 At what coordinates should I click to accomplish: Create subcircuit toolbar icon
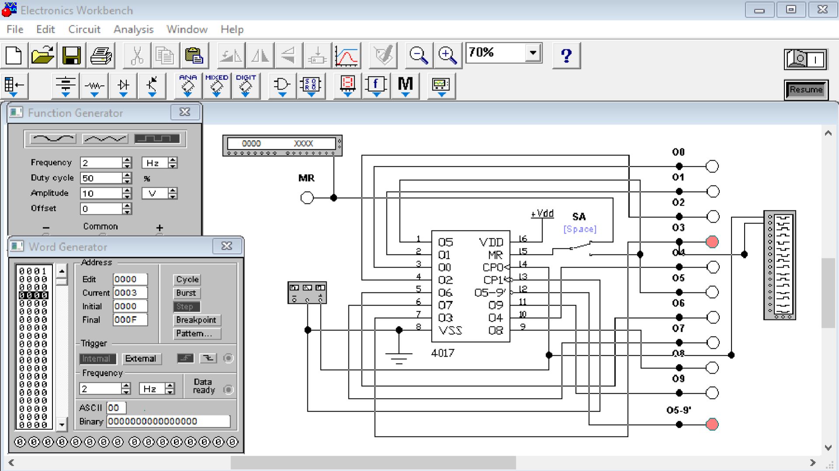[x=317, y=55]
